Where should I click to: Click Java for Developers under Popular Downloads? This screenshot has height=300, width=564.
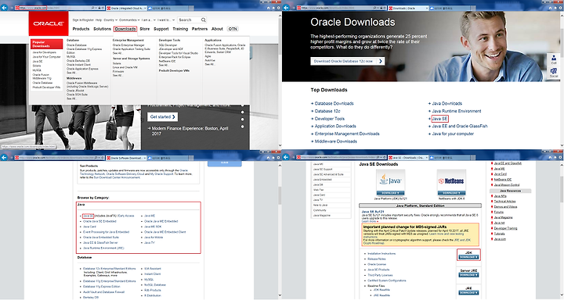click(44, 52)
